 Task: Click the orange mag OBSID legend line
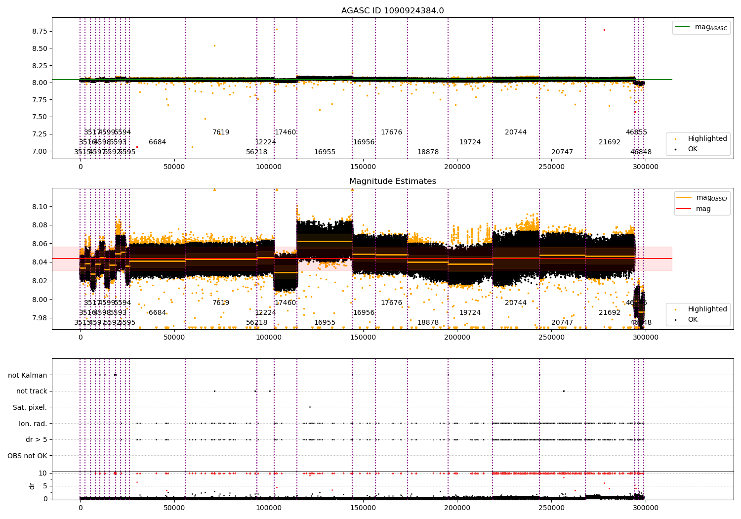(684, 198)
